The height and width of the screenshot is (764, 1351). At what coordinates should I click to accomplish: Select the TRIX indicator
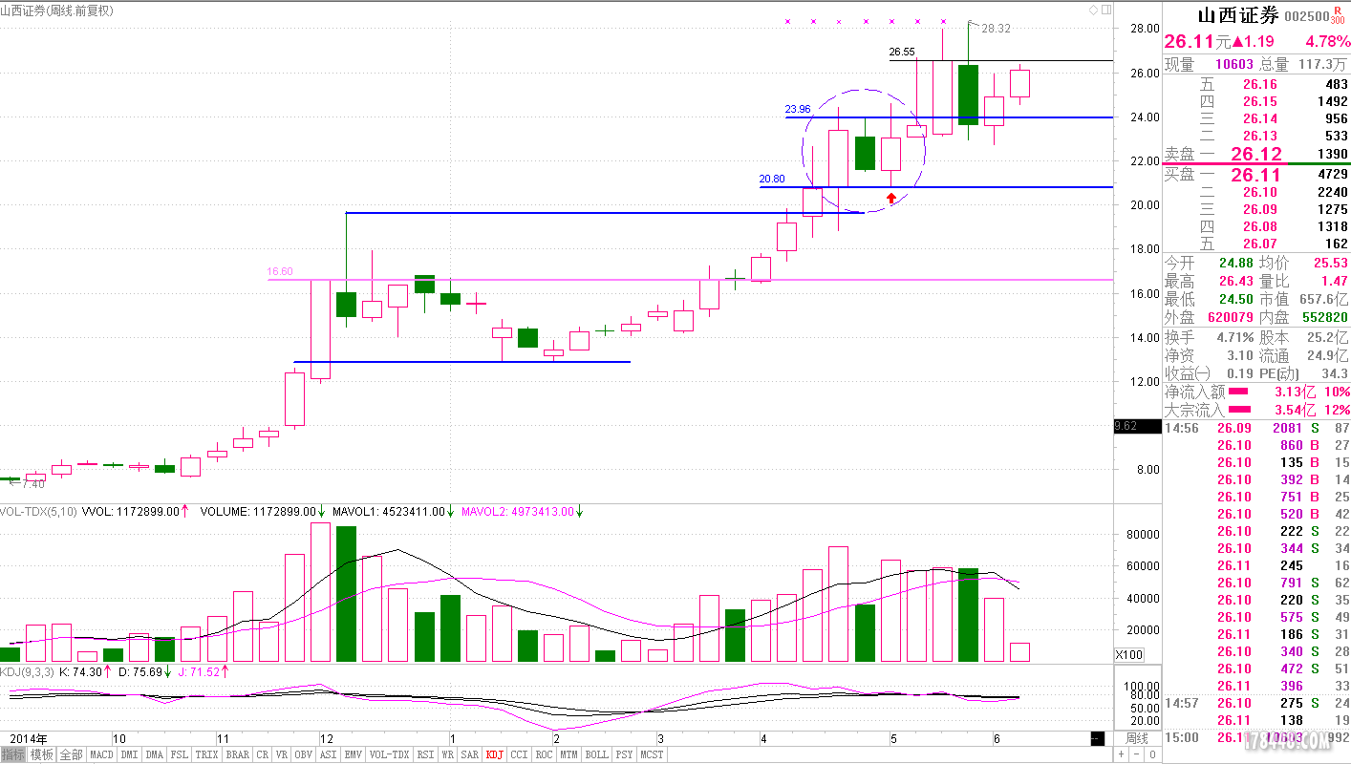pos(206,754)
